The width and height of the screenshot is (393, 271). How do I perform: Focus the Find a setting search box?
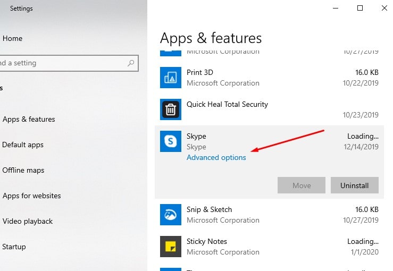[x=69, y=63]
